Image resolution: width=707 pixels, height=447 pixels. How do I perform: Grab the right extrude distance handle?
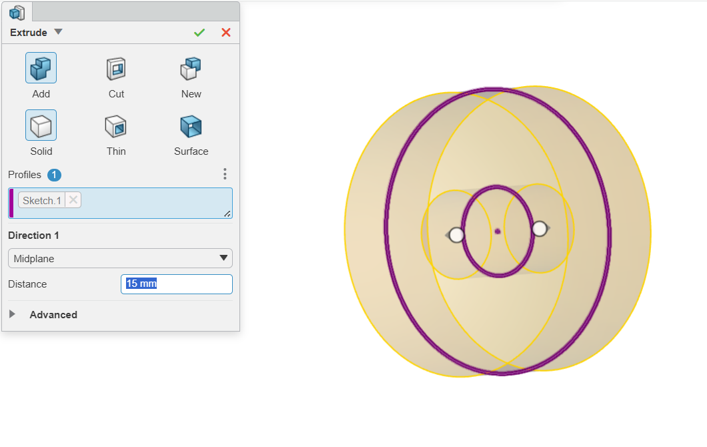[540, 229]
